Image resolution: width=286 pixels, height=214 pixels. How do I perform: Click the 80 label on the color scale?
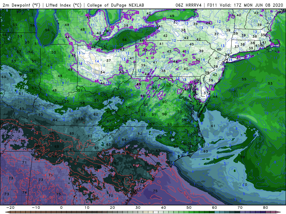pyautogui.click(x=266, y=207)
